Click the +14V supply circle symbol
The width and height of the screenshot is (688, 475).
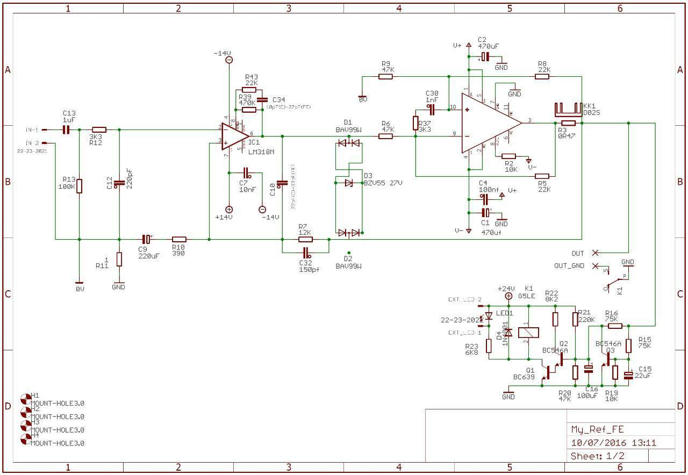(229, 210)
